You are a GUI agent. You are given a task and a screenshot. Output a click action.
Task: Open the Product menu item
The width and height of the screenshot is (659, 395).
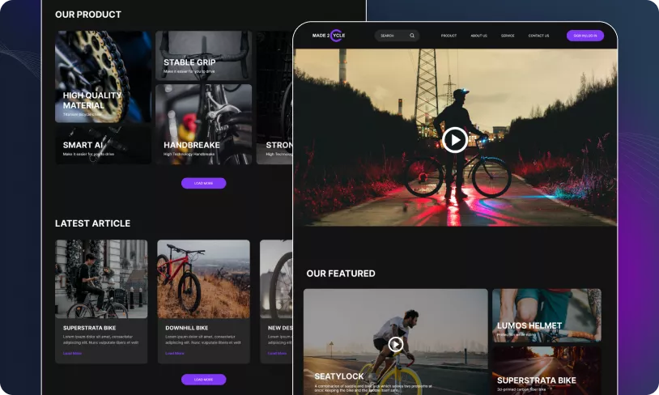449,36
